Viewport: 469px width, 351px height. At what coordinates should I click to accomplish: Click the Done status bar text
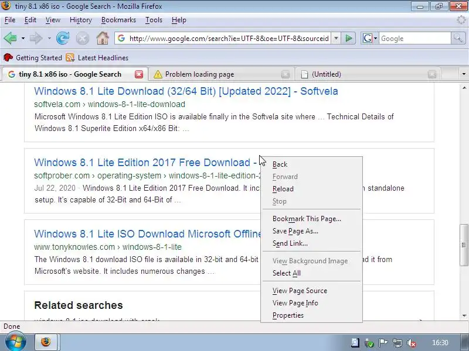click(12, 326)
